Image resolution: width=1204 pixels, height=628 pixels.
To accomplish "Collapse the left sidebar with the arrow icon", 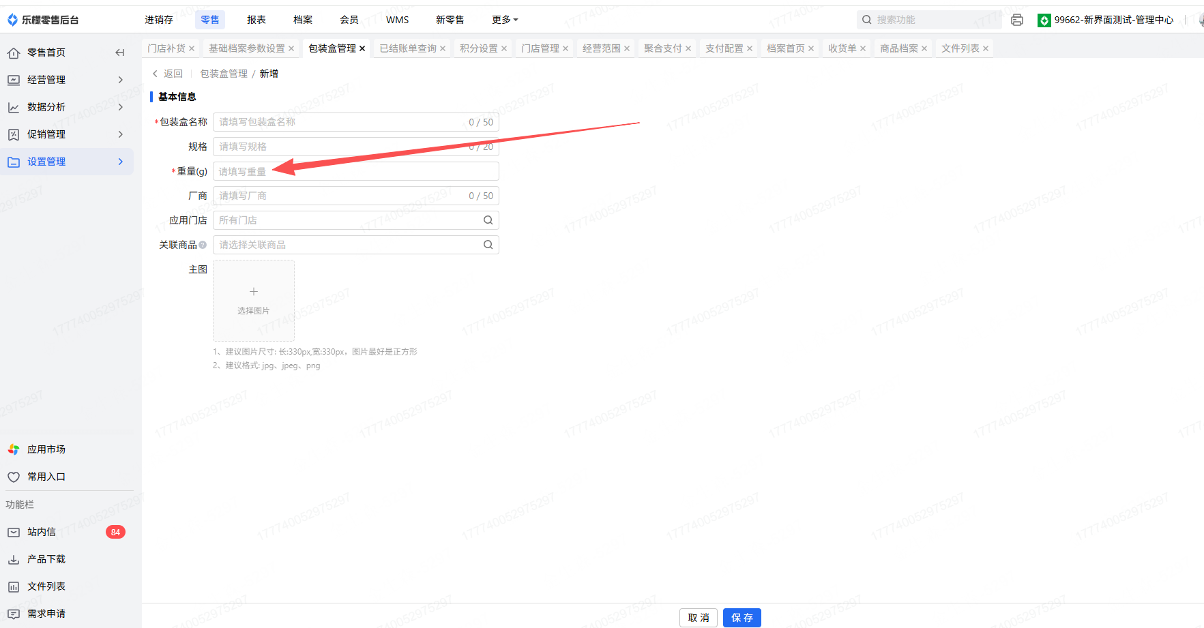I will (x=120, y=53).
